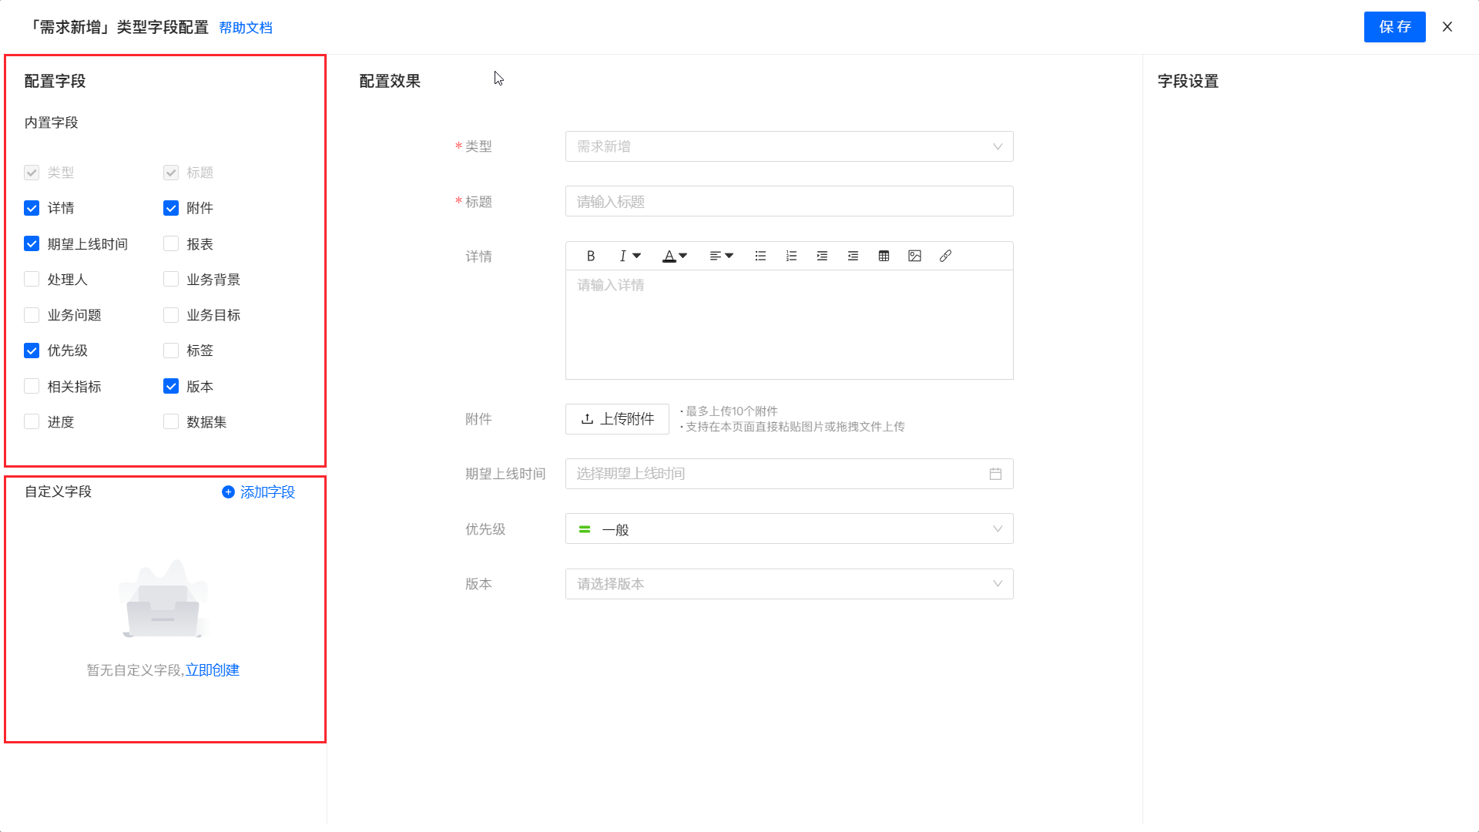Image resolution: width=1479 pixels, height=832 pixels.
Task: Open the 帮助文档 link
Action: coord(246,28)
